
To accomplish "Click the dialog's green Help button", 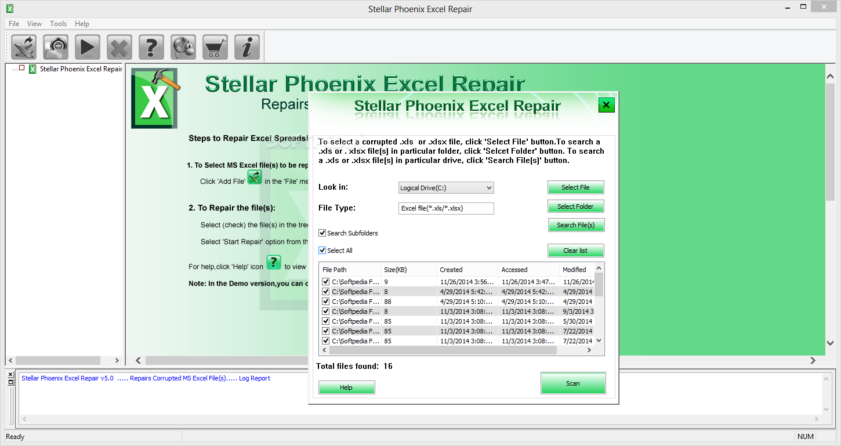I will coord(346,387).
